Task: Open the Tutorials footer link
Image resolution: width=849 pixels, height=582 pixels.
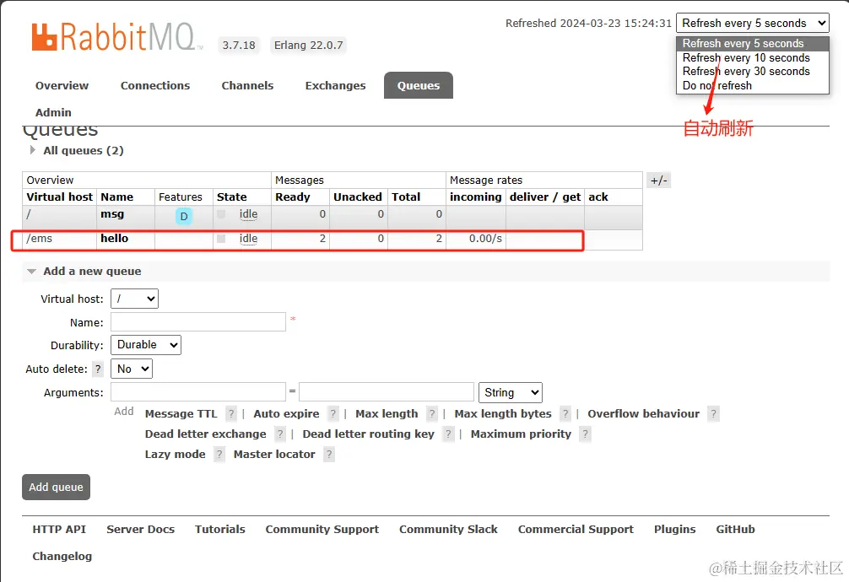Action: click(x=219, y=530)
